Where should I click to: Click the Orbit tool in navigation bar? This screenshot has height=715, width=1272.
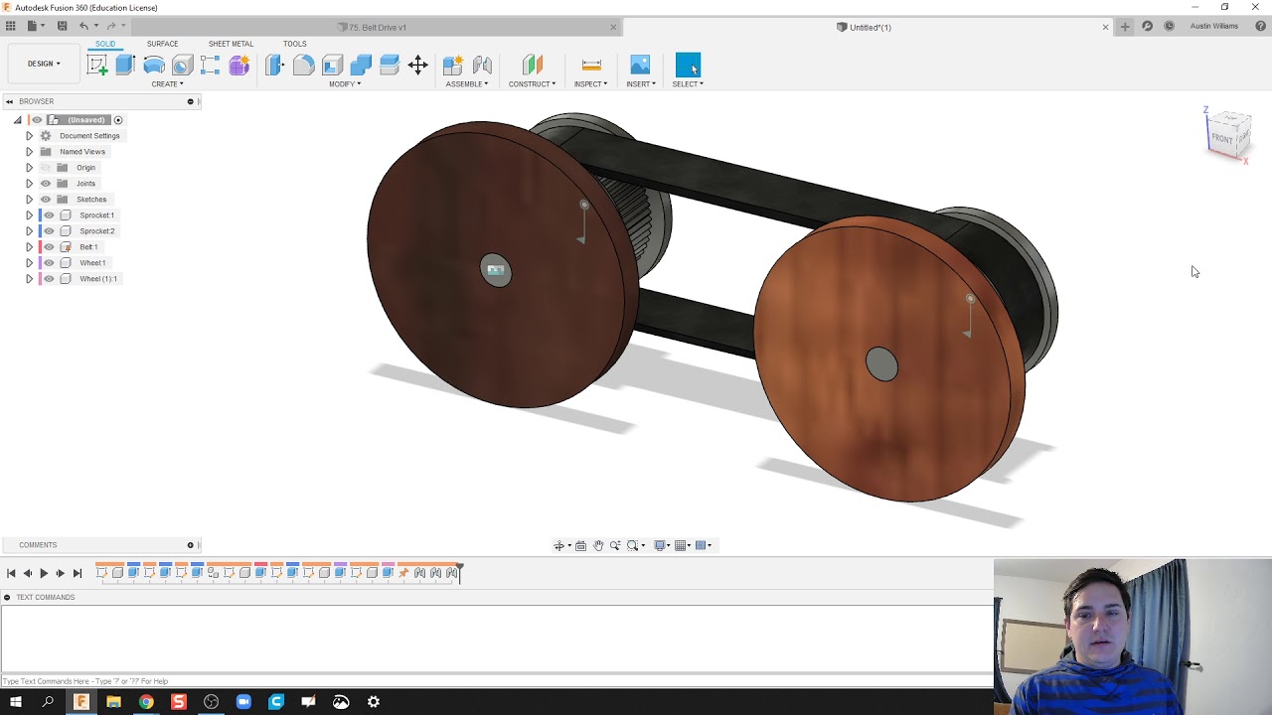pos(560,545)
